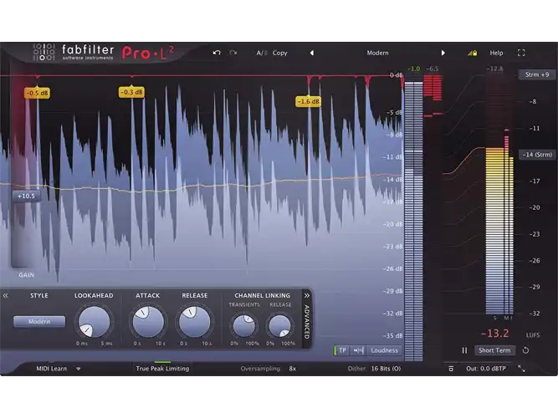Go to the previous preset arrow
The width and height of the screenshot is (558, 418).
(x=312, y=53)
